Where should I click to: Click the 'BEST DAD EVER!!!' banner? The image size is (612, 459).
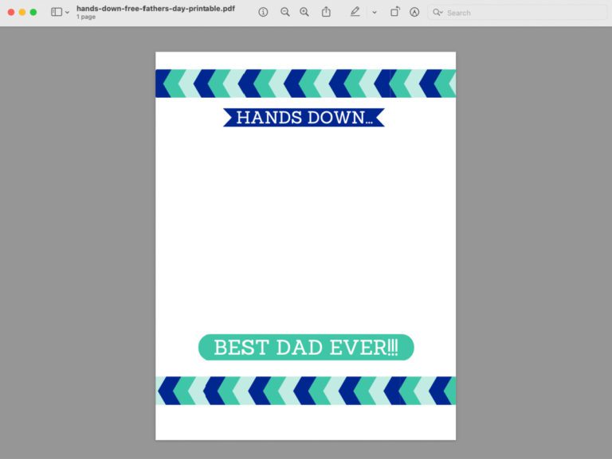coord(306,347)
